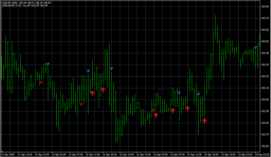Click time label 22 Apr 23:30
Image resolution: width=271 pixels, height=157 pixels.
(143, 155)
